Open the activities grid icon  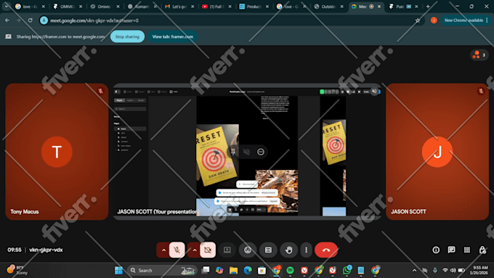[x=467, y=250]
